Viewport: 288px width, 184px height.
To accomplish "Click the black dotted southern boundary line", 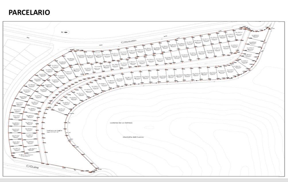I will pos(161,83).
